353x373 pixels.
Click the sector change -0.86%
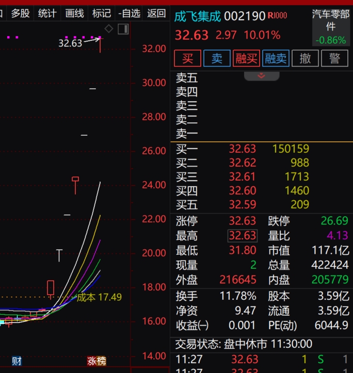(x=331, y=40)
